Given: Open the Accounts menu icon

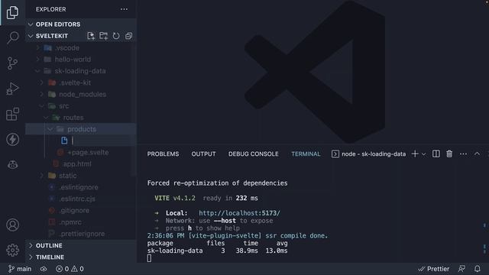Looking at the screenshot, I should [x=12, y=225].
